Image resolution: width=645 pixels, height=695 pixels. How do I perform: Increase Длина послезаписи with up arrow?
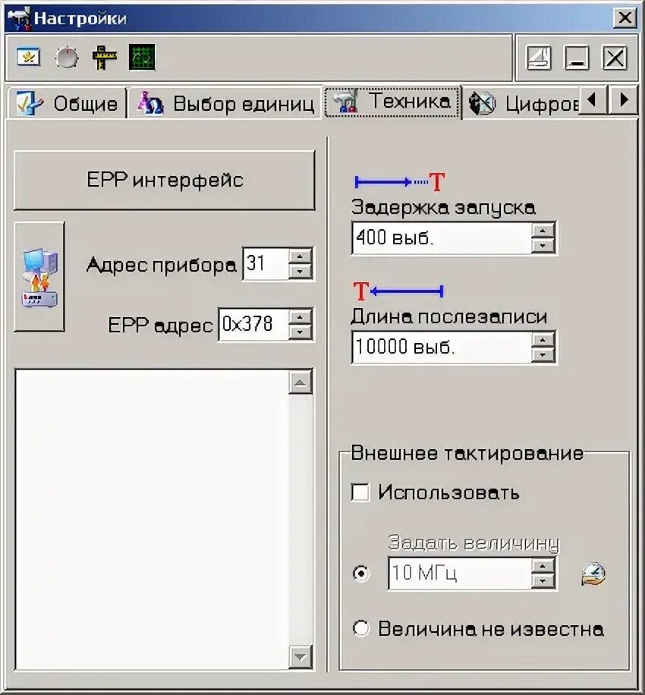543,339
